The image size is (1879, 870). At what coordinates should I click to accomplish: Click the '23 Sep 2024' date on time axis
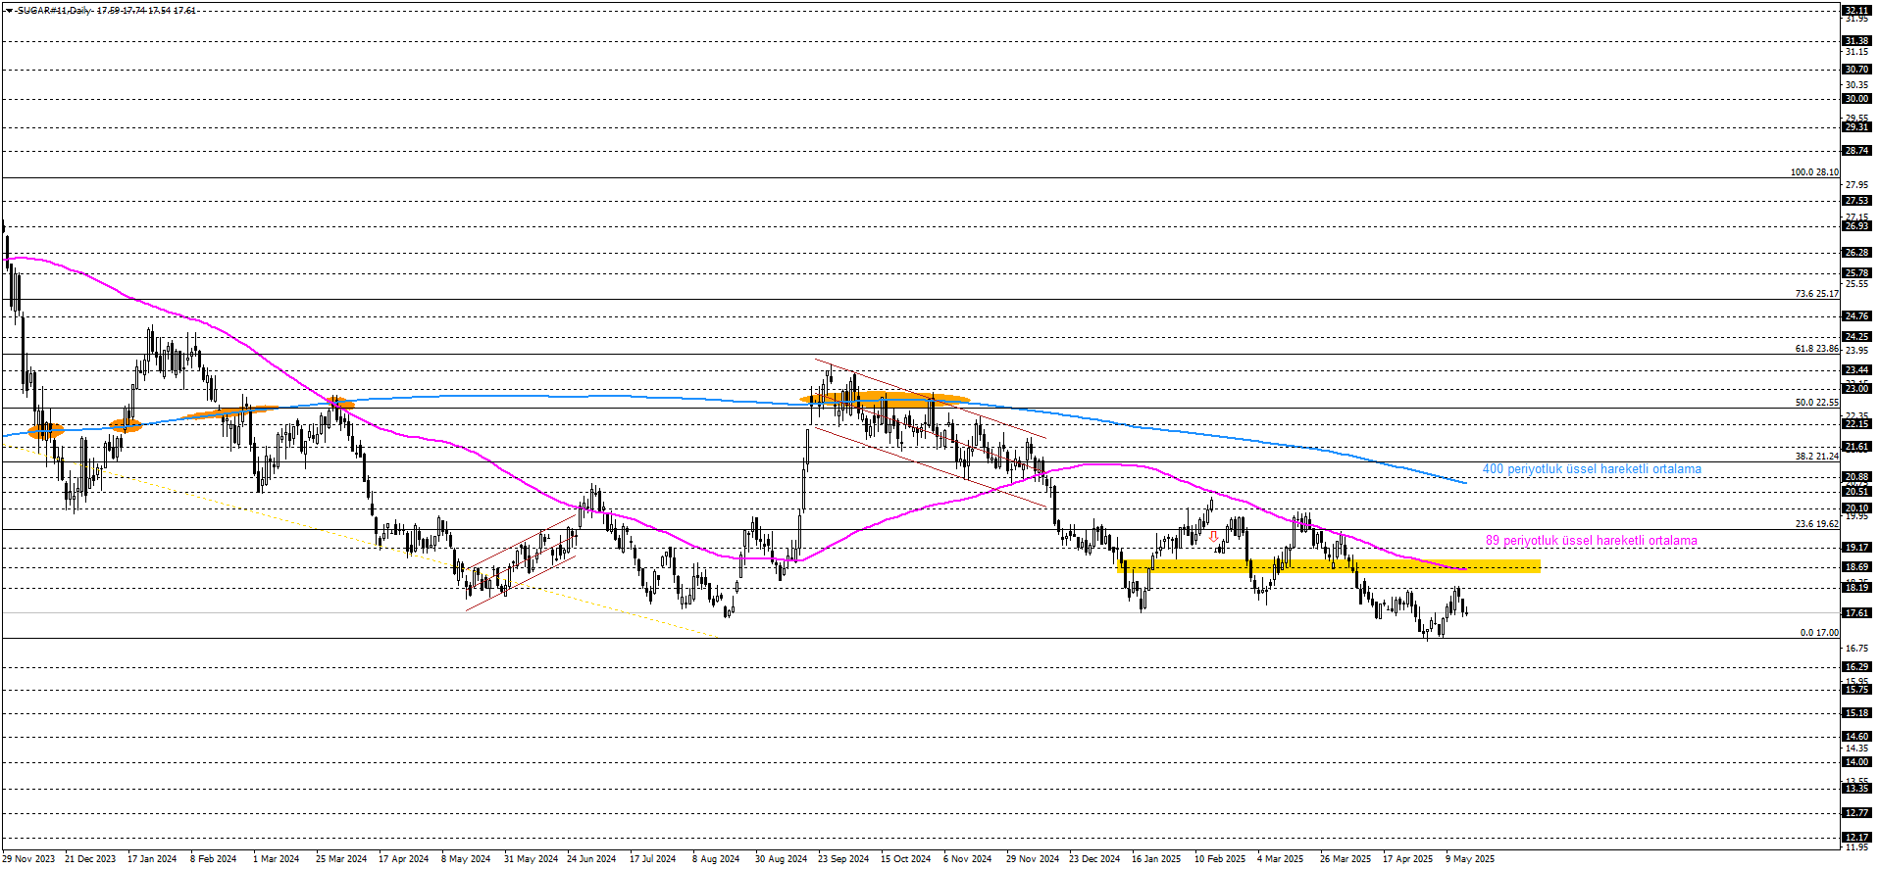pyautogui.click(x=843, y=859)
